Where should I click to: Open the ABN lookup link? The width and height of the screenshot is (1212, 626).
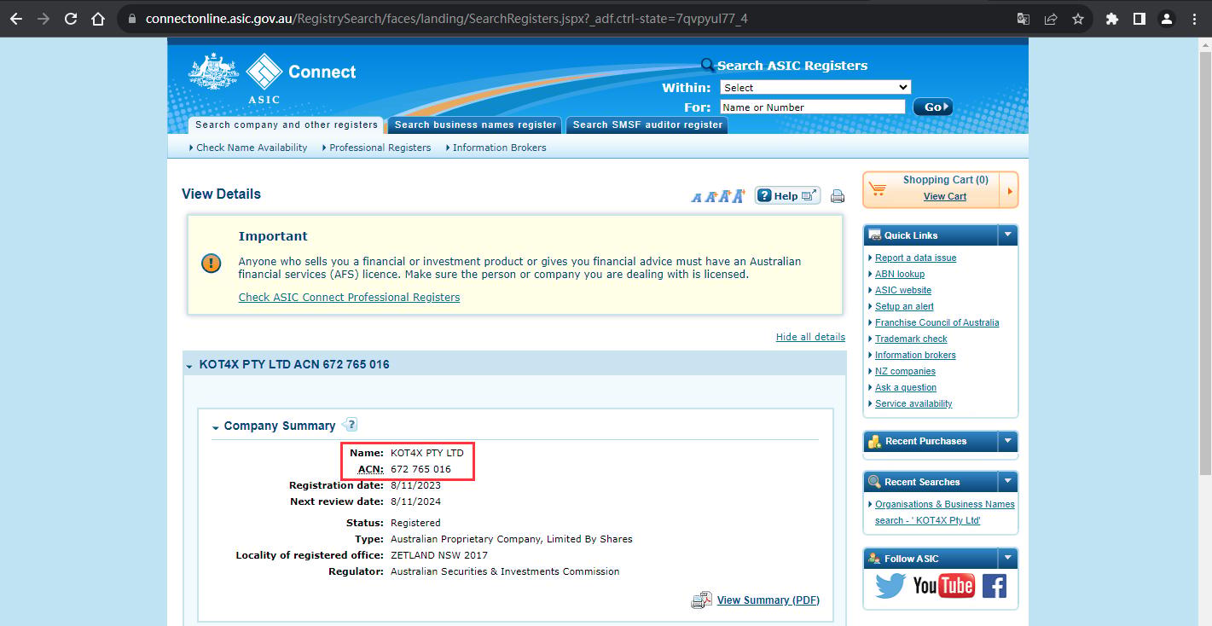coord(900,274)
